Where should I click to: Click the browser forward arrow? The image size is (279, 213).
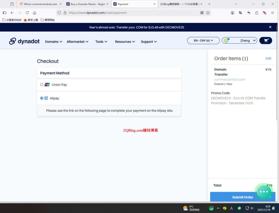tap(20, 13)
